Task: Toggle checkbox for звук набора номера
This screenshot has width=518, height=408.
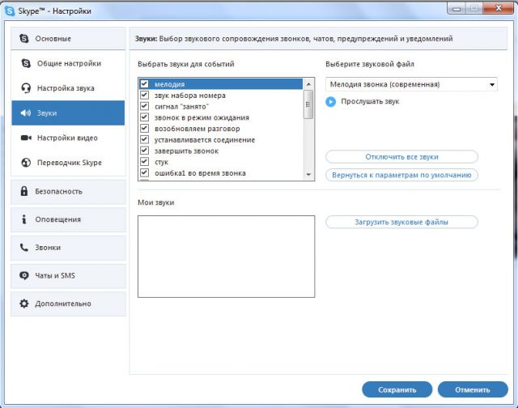Action: [x=144, y=95]
